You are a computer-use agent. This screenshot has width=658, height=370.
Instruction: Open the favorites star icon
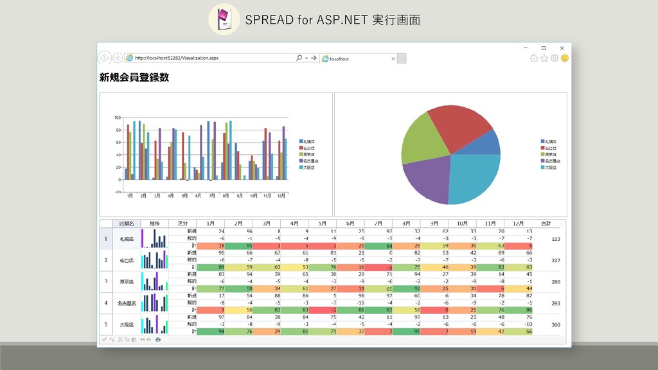tap(544, 58)
